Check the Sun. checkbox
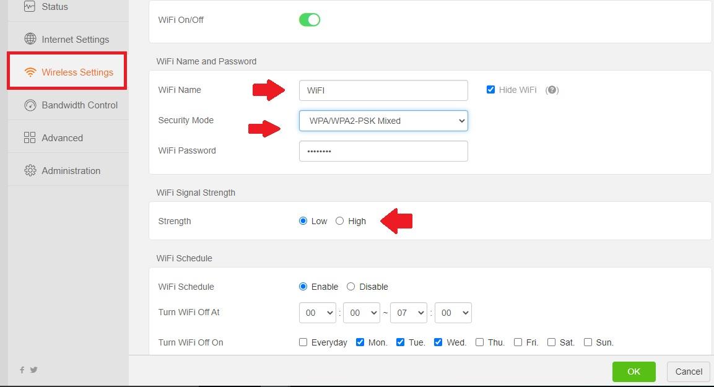 (588, 342)
